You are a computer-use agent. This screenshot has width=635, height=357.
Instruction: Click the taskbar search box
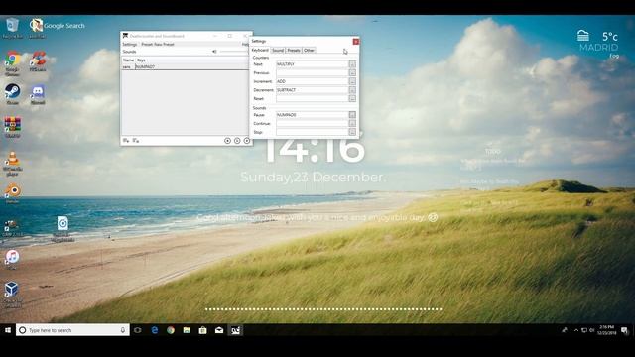tap(72, 330)
